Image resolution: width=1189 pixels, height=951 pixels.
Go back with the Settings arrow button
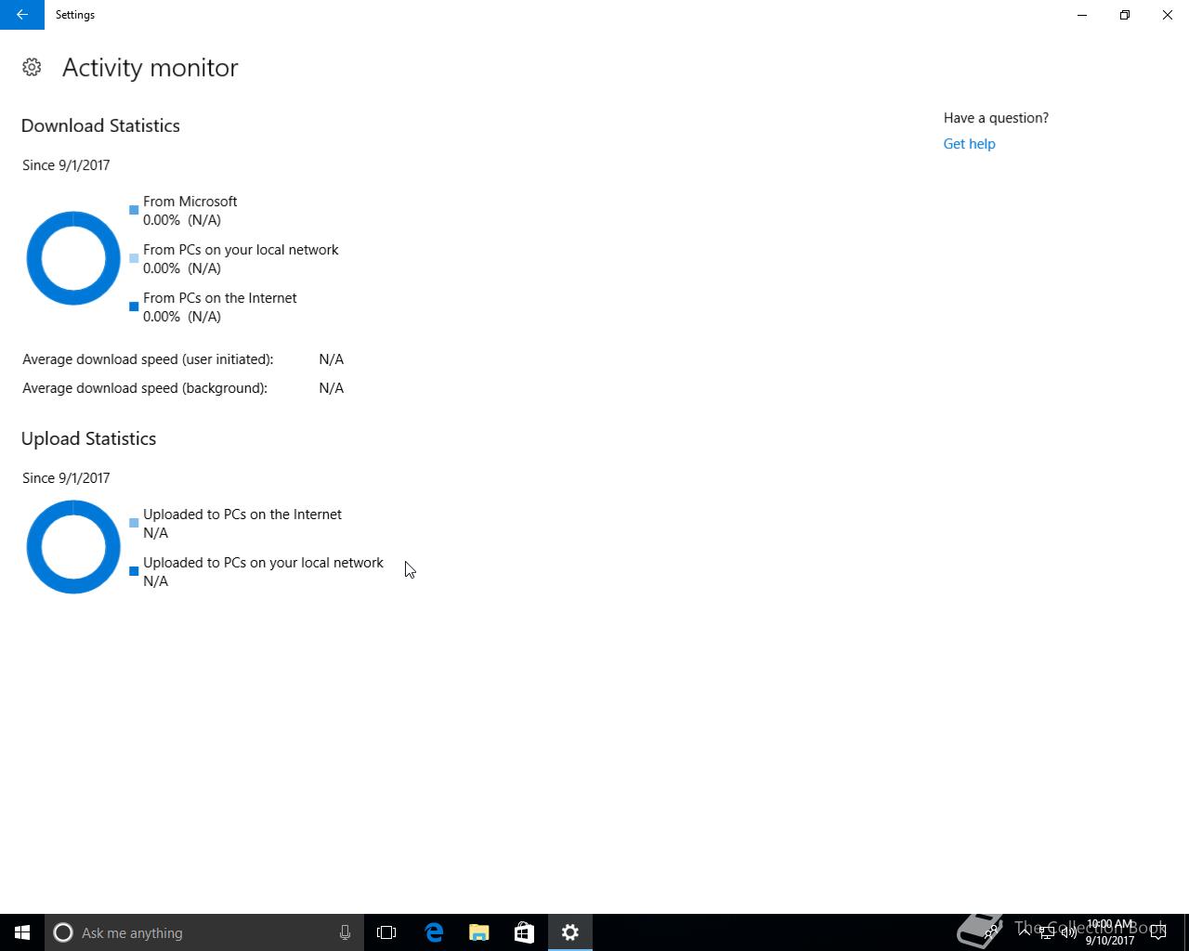pos(22,15)
